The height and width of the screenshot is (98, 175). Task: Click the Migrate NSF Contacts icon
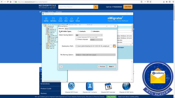tap(90, 86)
